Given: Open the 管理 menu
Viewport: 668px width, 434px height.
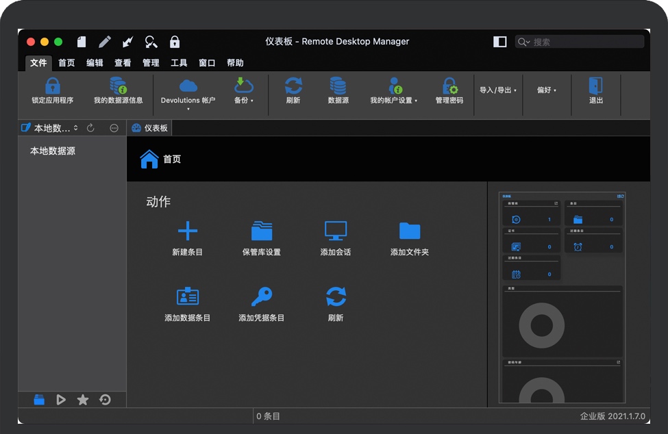Looking at the screenshot, I should tap(150, 63).
